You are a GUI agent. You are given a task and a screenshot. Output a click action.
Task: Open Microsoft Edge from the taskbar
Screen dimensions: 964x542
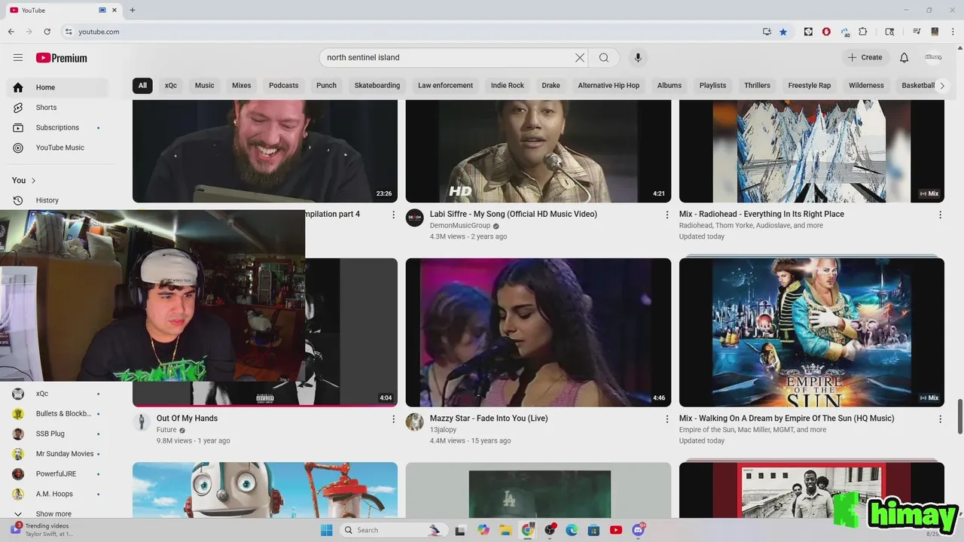[572, 530]
